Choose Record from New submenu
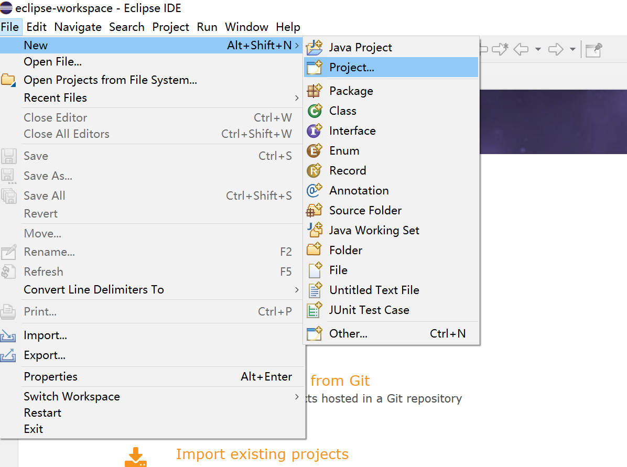627x467 pixels. [392, 171]
